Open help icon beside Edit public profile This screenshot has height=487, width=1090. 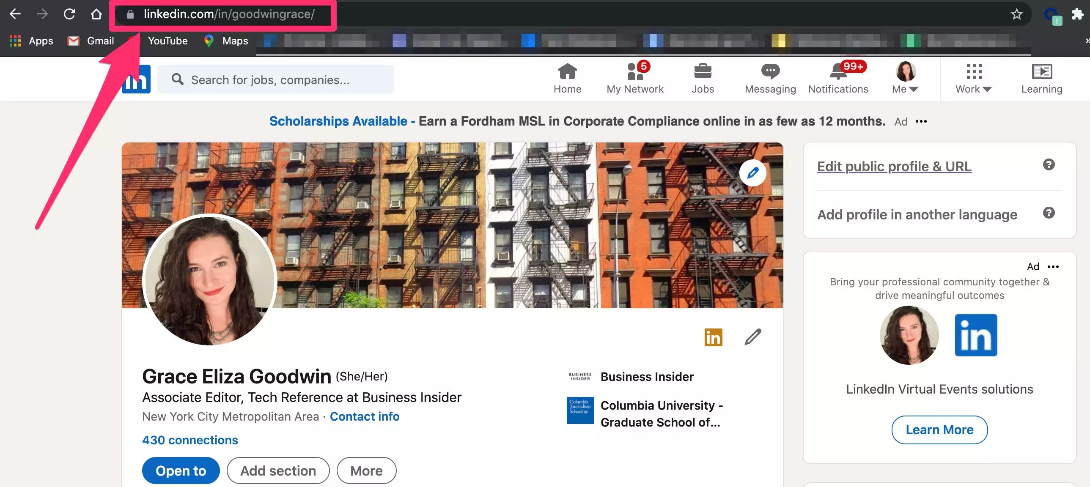pyautogui.click(x=1048, y=165)
